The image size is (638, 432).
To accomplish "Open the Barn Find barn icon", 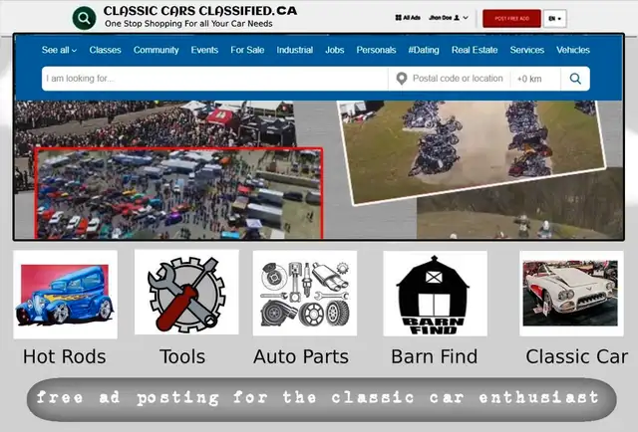I will point(435,294).
